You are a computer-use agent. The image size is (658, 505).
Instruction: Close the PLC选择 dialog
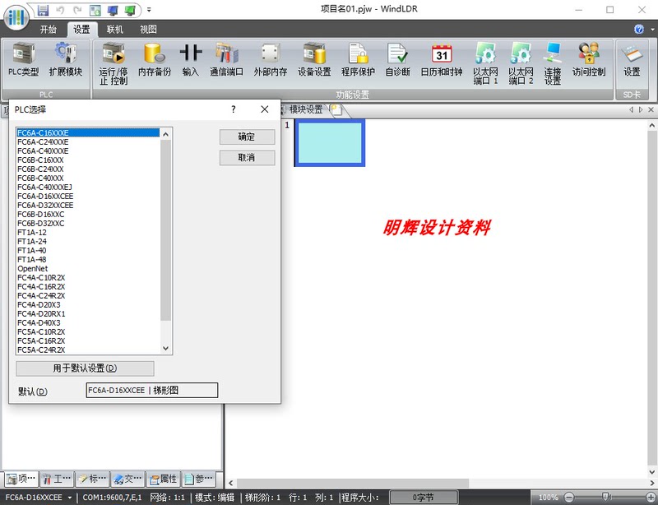click(264, 109)
